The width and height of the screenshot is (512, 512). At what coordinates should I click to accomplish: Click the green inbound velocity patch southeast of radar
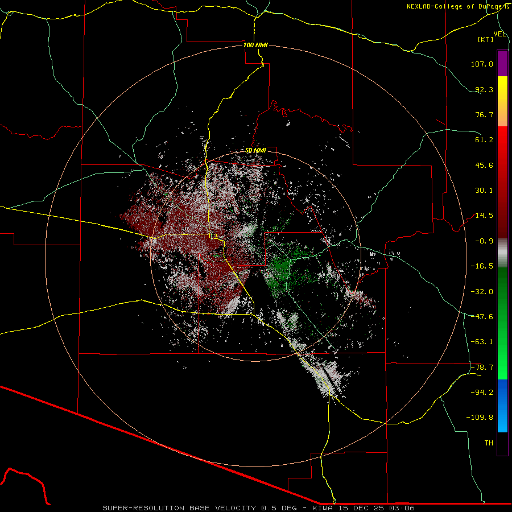pos(280,270)
